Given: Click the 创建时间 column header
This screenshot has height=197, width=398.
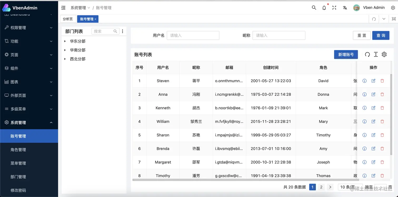Looking at the screenshot, I should pyautogui.click(x=271, y=67).
